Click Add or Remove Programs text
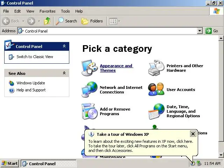Viewport: 224px width, 168px height. pyautogui.click(x=115, y=111)
